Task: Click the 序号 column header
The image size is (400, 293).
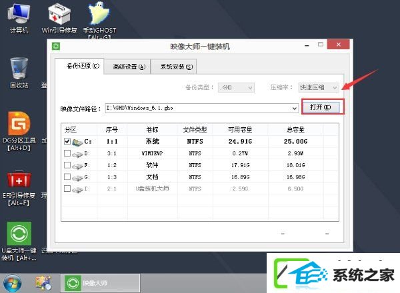Action: click(x=112, y=130)
